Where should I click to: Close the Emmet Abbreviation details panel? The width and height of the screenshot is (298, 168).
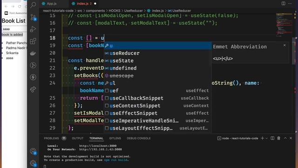point(284,45)
